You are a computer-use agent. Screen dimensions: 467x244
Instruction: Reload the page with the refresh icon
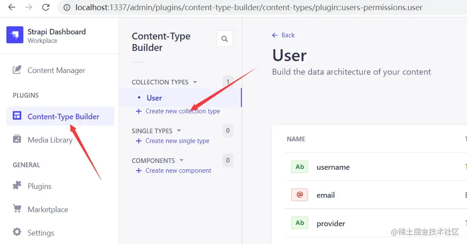tap(45, 7)
